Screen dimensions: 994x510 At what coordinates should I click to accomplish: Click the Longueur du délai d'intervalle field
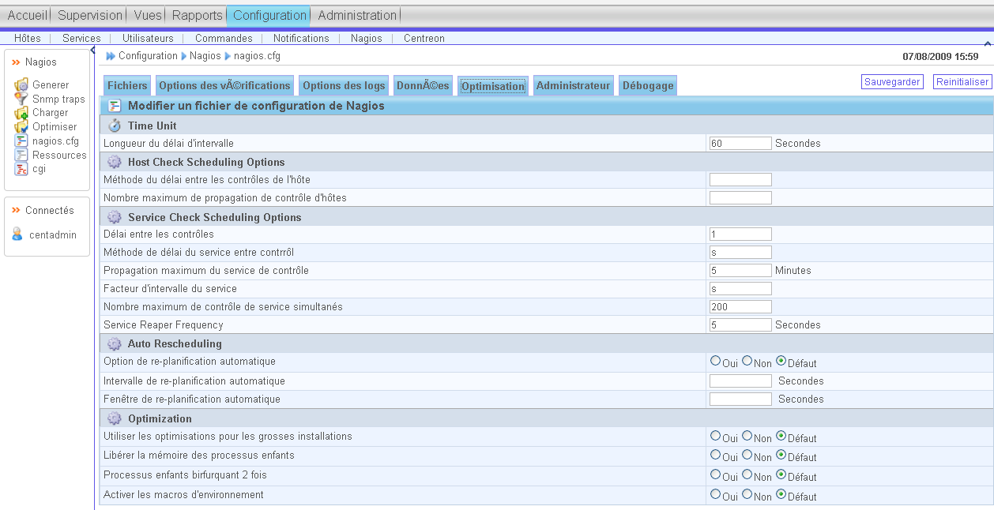coord(740,143)
